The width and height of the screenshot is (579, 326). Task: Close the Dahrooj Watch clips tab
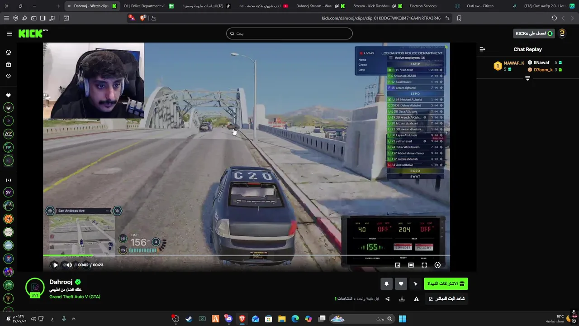point(69,6)
